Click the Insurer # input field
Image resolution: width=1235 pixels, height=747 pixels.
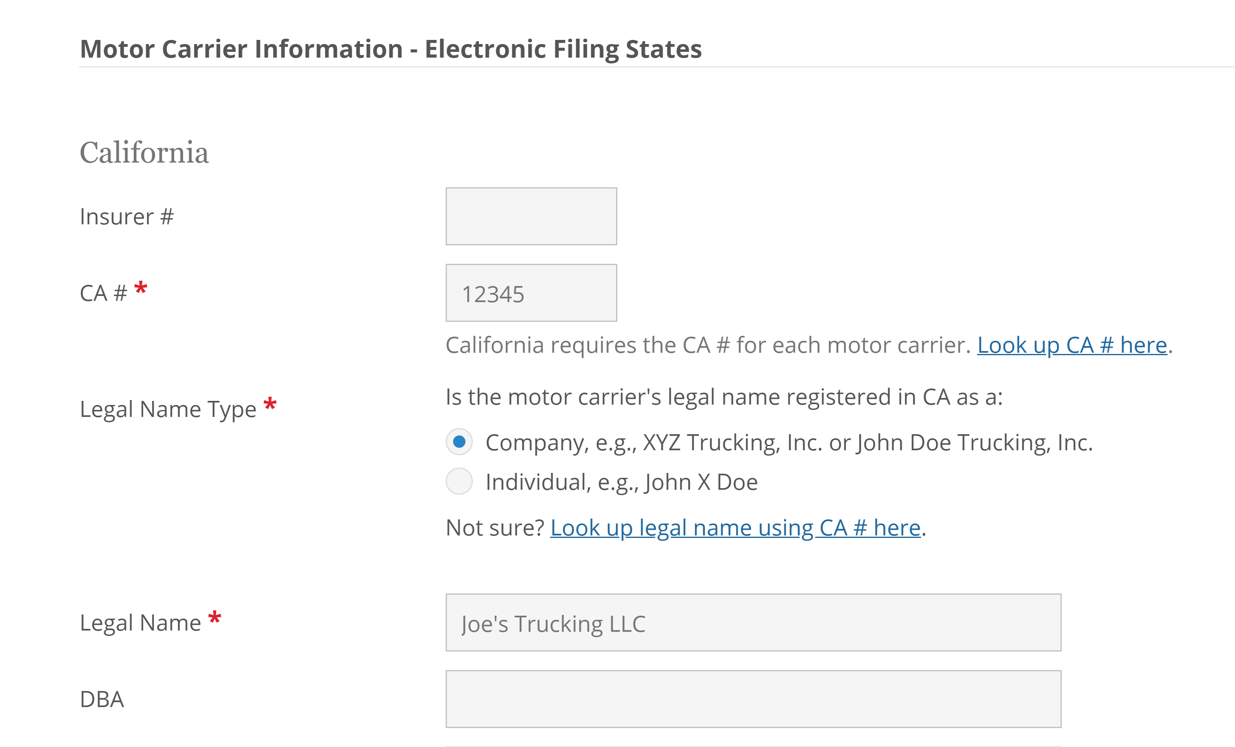(530, 216)
